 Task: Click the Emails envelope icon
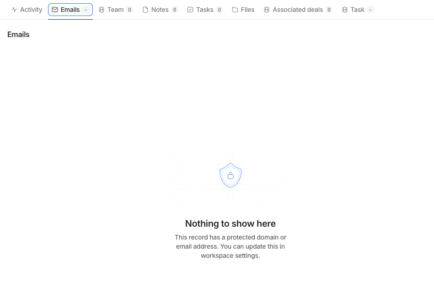(55, 10)
